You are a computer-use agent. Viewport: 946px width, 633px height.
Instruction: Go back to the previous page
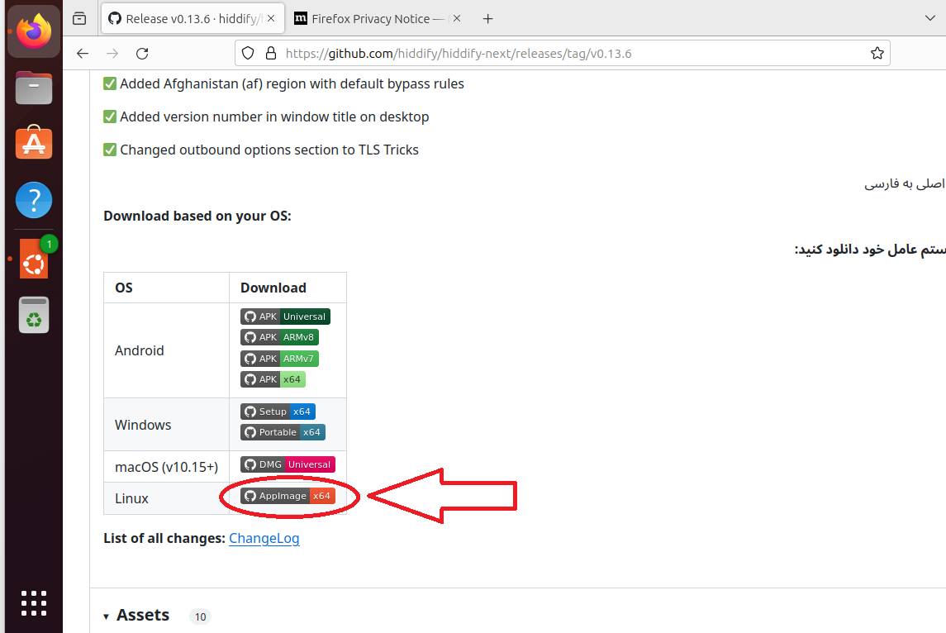[83, 54]
